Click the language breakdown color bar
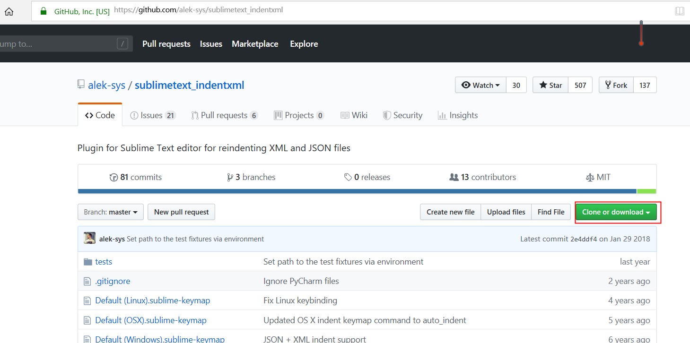Screen dimensions: 690x343 pos(357,191)
